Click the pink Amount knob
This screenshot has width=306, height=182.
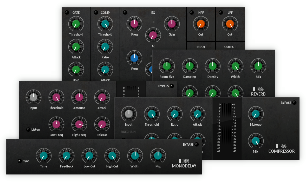79,97
